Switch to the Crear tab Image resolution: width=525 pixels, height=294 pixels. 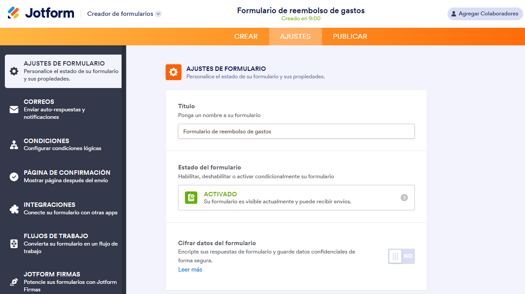[x=246, y=37]
